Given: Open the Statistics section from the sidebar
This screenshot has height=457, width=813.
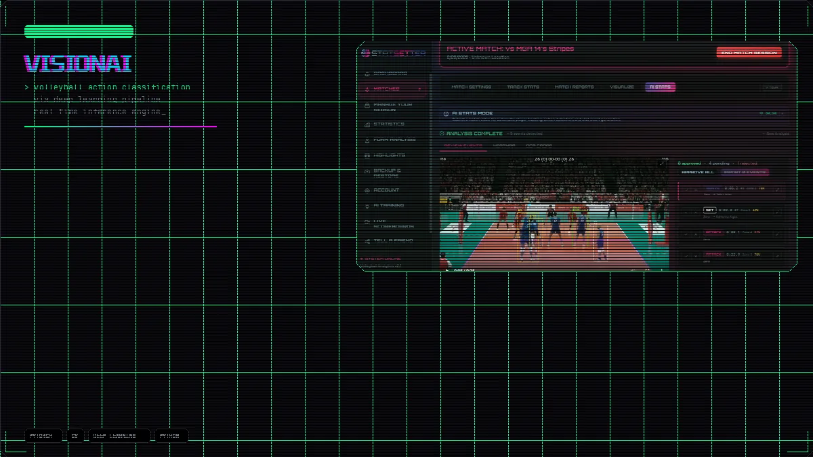Looking at the screenshot, I should (367, 123).
